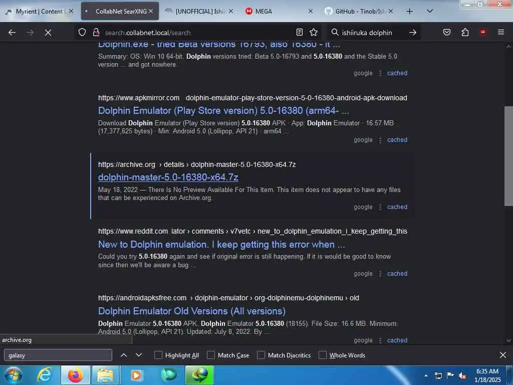Screen dimensions: 513x385
Task: Switch to the CollabNet SearXNG tab
Action: pyautogui.click(x=119, y=12)
